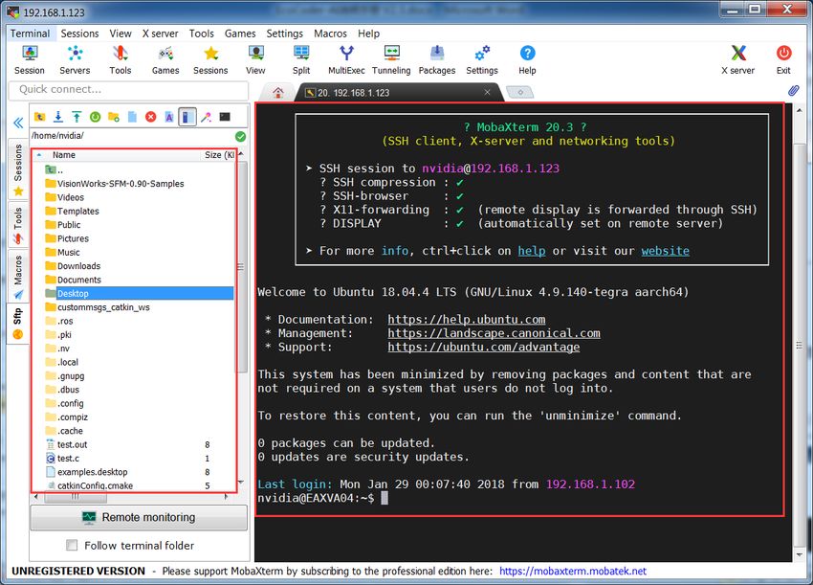Screen dimensions: 813x585
Task: Click the magic wand icon in SFTP toolbar
Action: tap(207, 117)
